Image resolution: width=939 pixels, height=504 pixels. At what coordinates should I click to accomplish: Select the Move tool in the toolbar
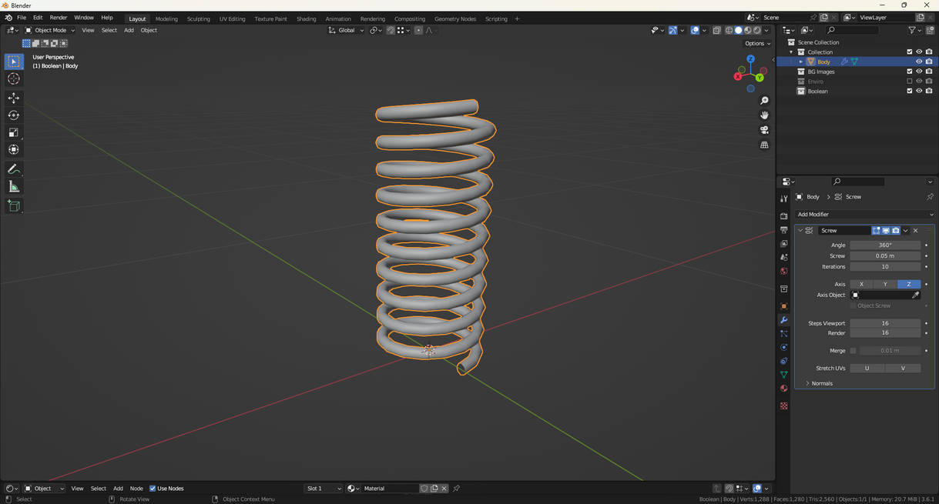pyautogui.click(x=14, y=98)
